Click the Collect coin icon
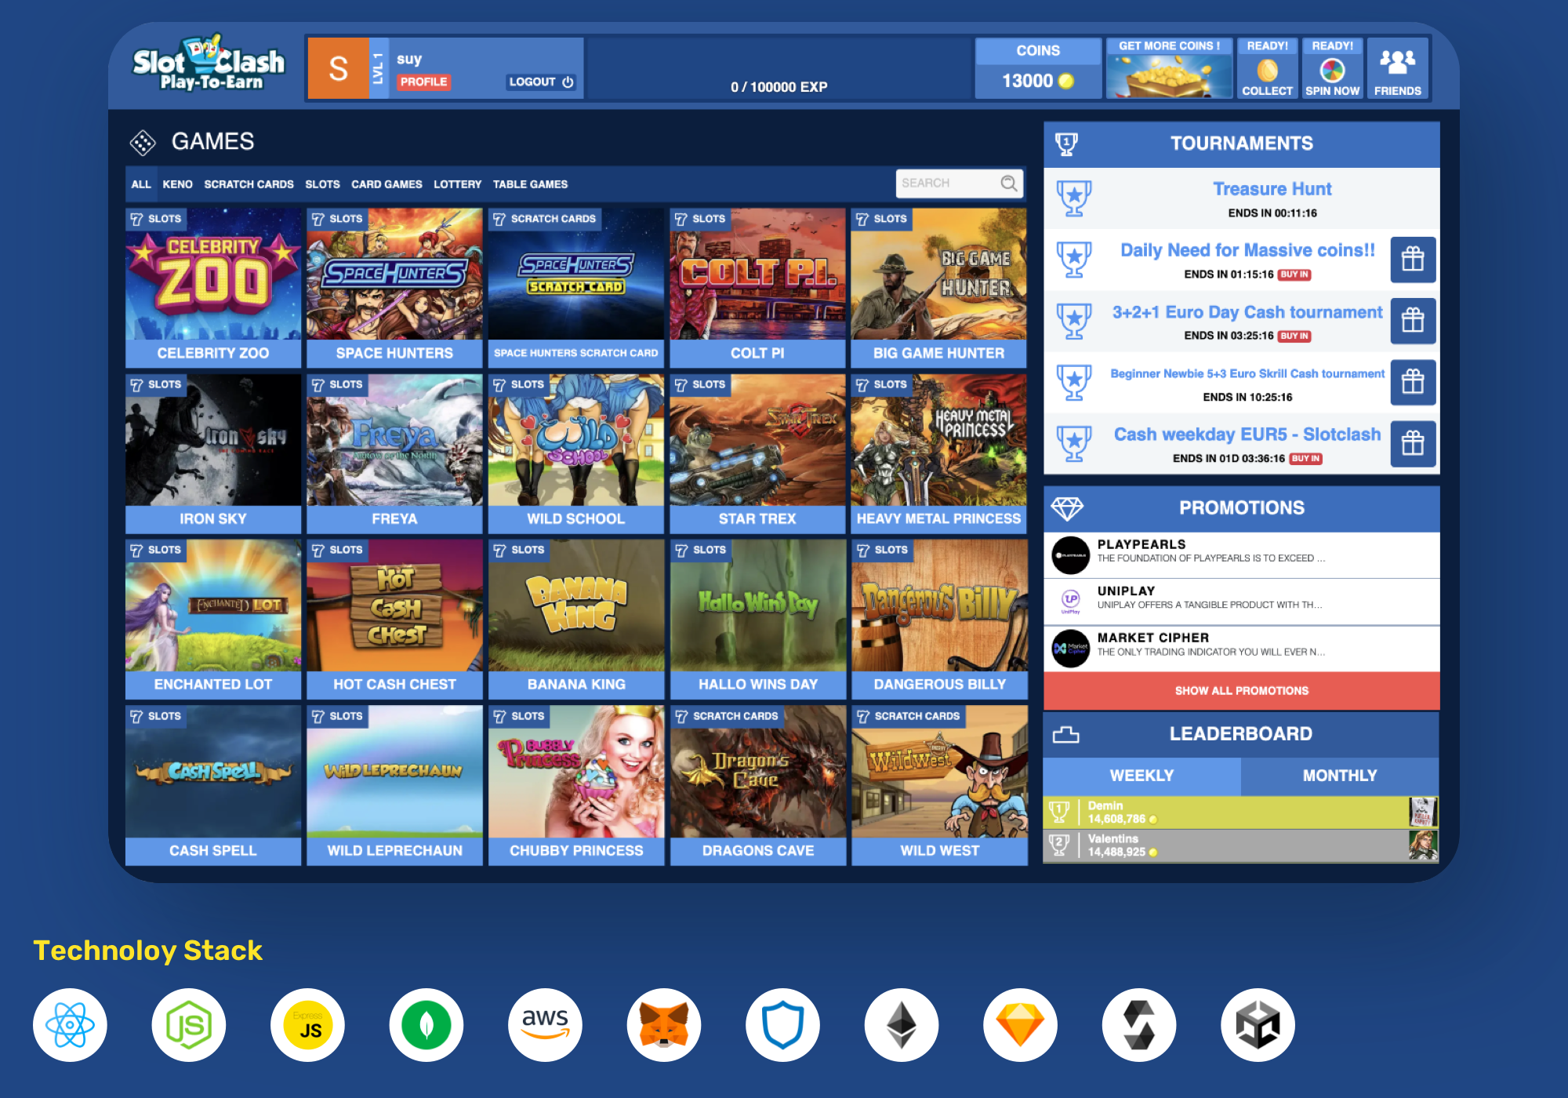 tap(1267, 71)
